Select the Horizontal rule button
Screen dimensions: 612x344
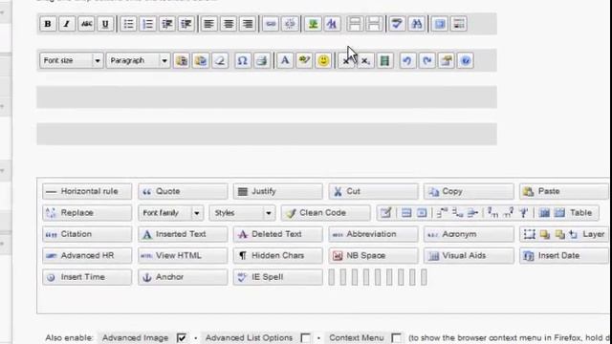tap(87, 191)
